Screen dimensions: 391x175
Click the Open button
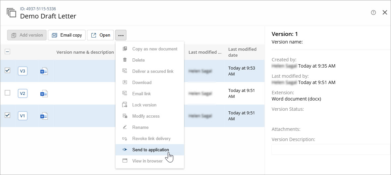click(100, 35)
